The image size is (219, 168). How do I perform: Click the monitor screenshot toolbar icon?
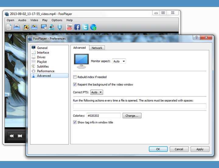pyautogui.click(x=44, y=27)
